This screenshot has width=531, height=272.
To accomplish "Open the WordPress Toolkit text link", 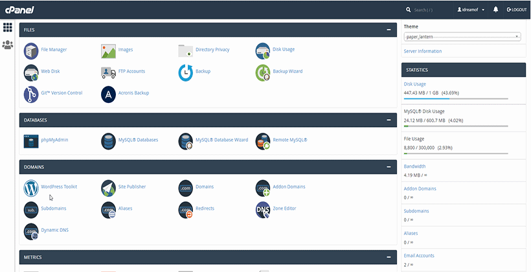I will click(59, 187).
